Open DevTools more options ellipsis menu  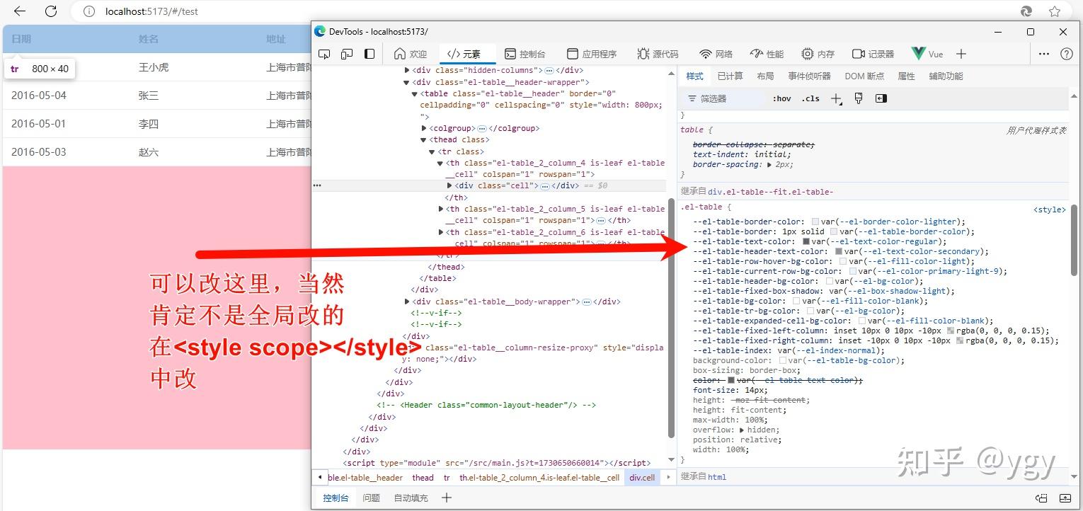[x=1044, y=54]
